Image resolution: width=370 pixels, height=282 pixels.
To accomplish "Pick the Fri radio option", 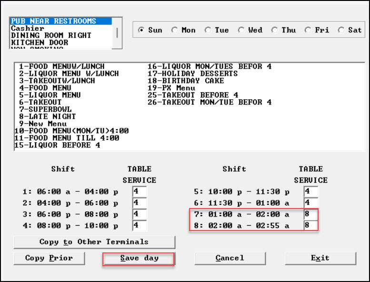I will tap(308, 30).
